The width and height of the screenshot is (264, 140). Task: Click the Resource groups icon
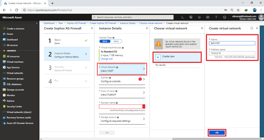4,78
